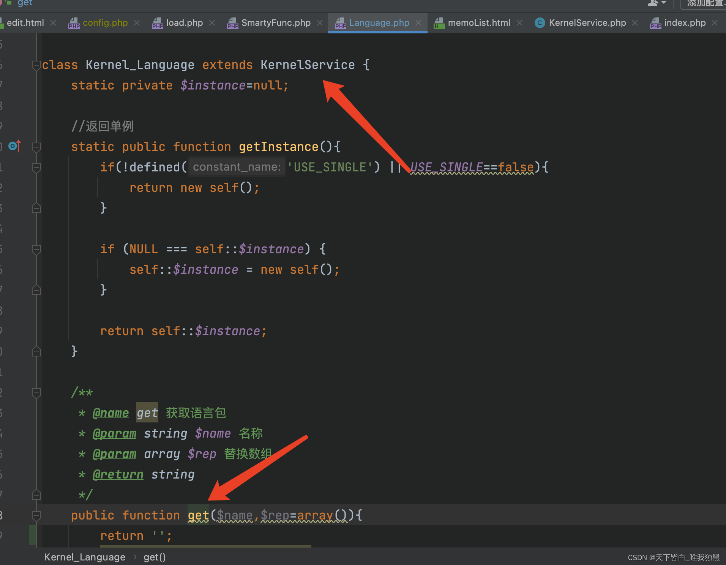The width and height of the screenshot is (726, 565).
Task: Click the constant_name: parameter hint
Action: tap(237, 167)
